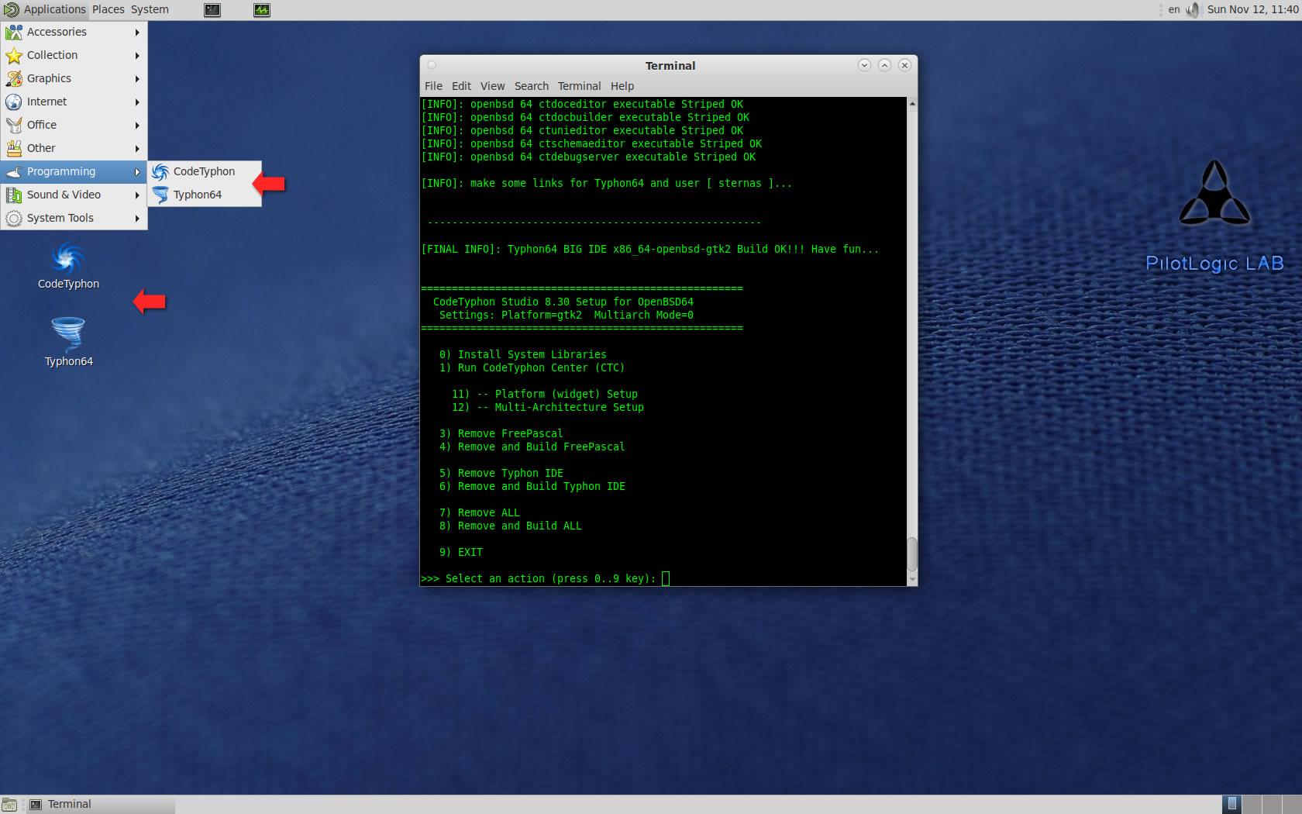The width and height of the screenshot is (1302, 814).
Task: Open the Terminal File menu
Action: coord(433,86)
